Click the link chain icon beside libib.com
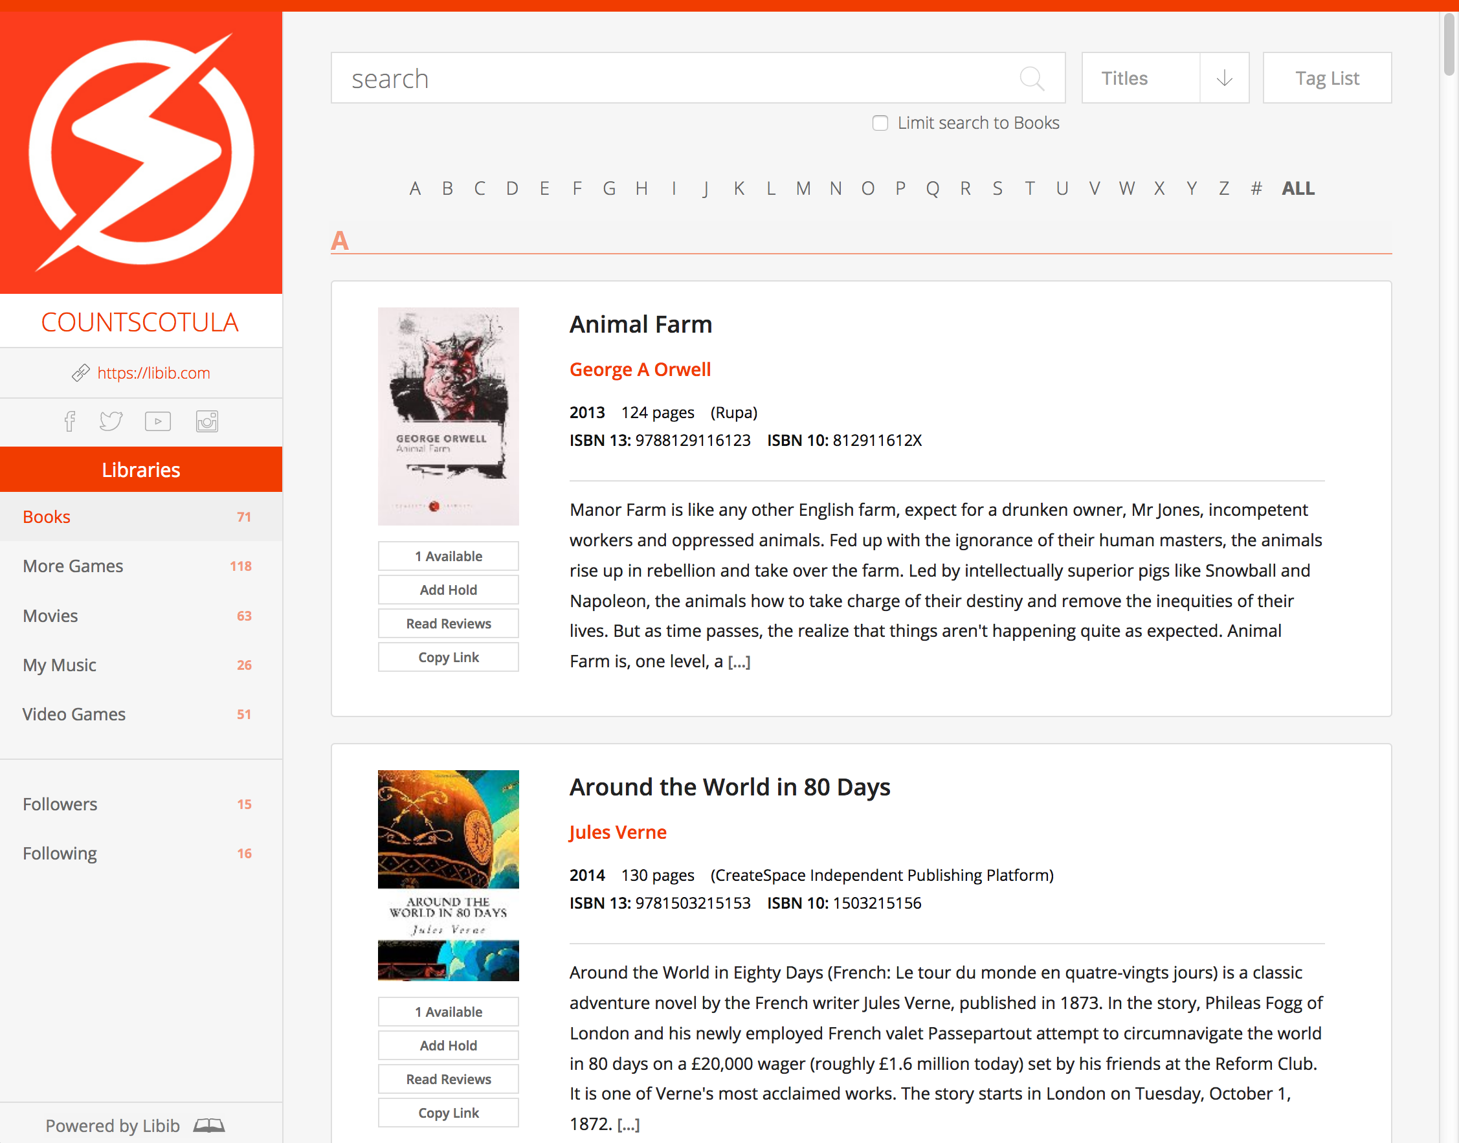Image resolution: width=1459 pixels, height=1143 pixels. [81, 373]
